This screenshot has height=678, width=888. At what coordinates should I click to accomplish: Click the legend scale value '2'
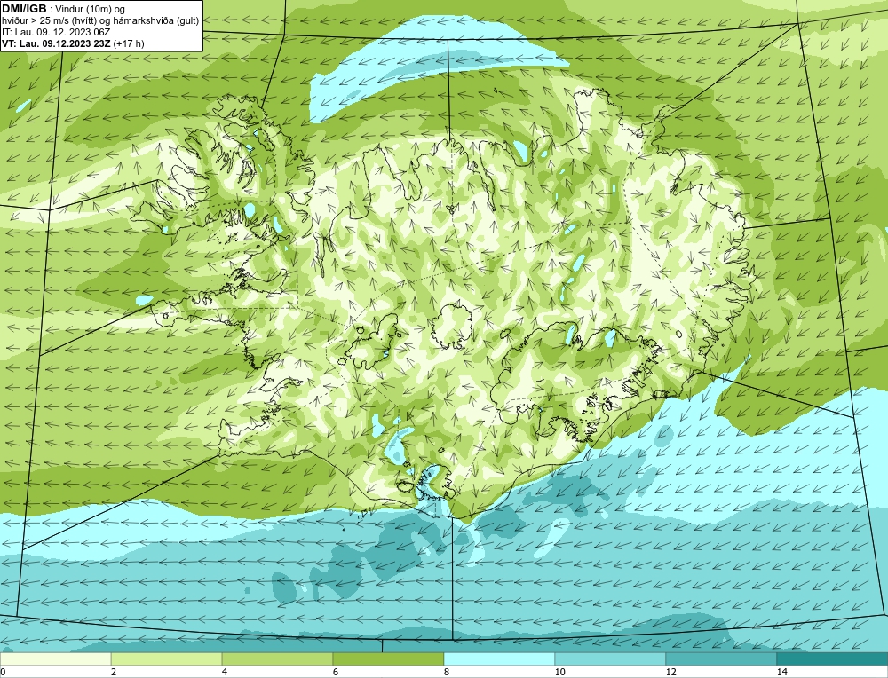pos(114,672)
